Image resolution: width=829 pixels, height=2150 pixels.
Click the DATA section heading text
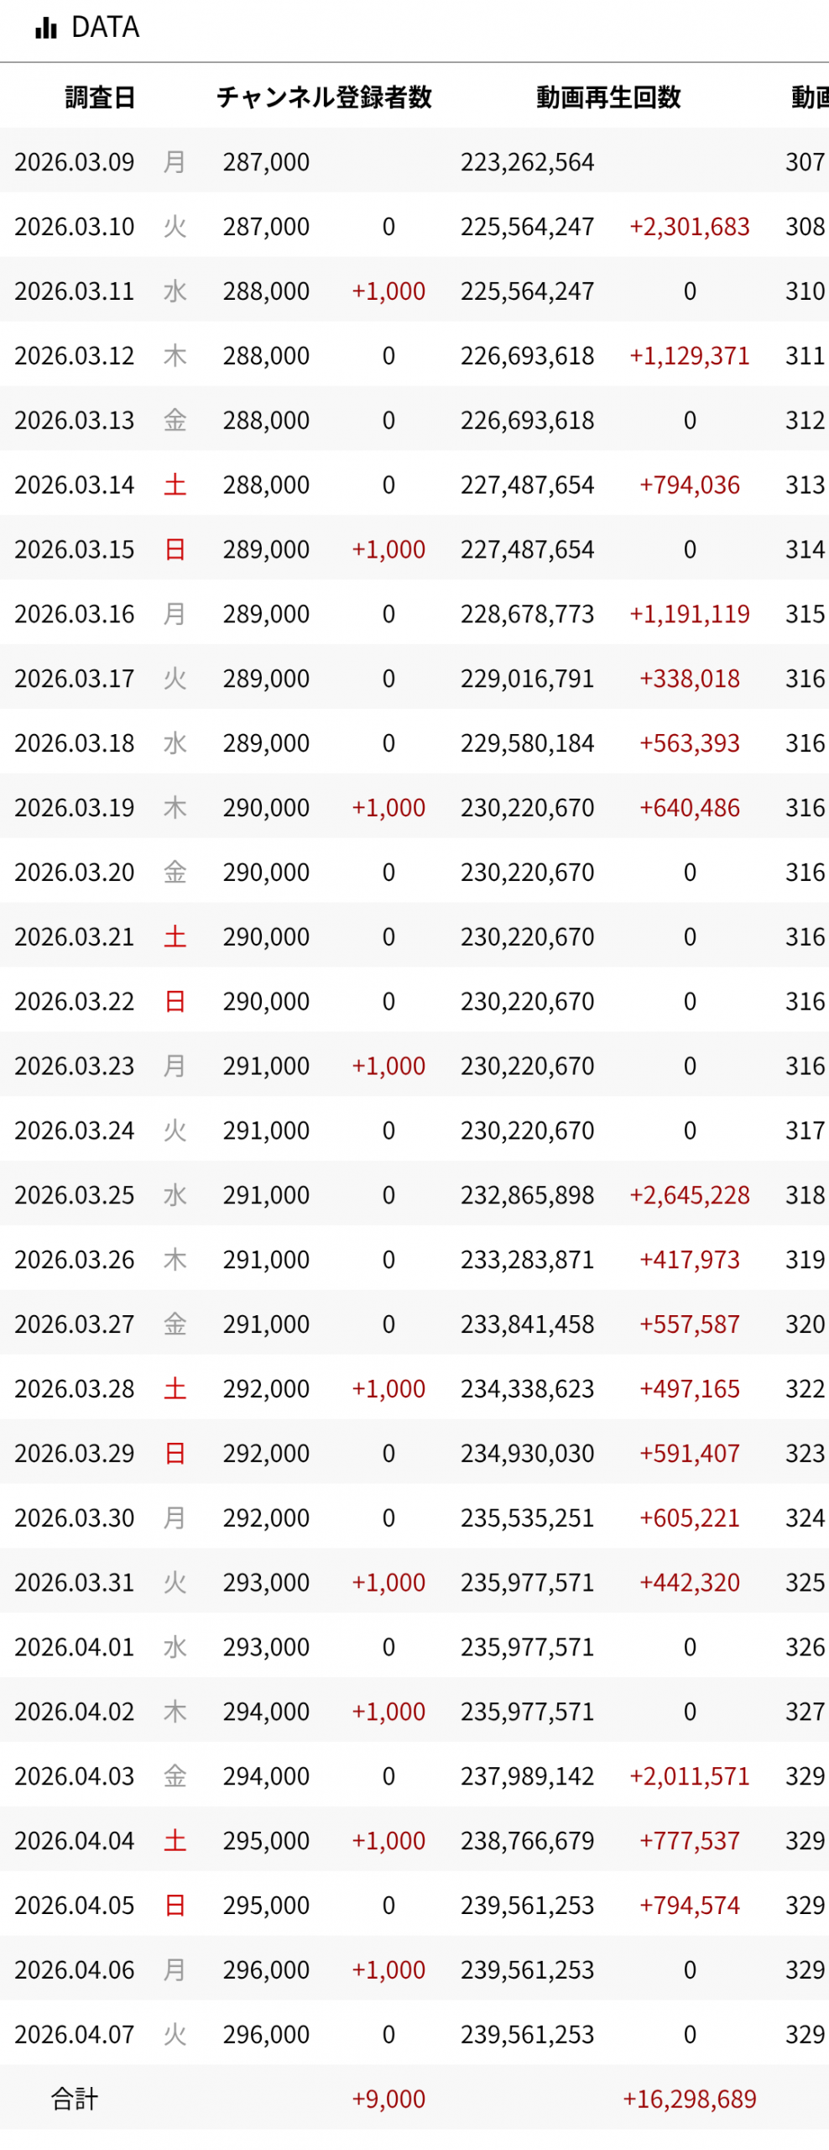[x=105, y=28]
